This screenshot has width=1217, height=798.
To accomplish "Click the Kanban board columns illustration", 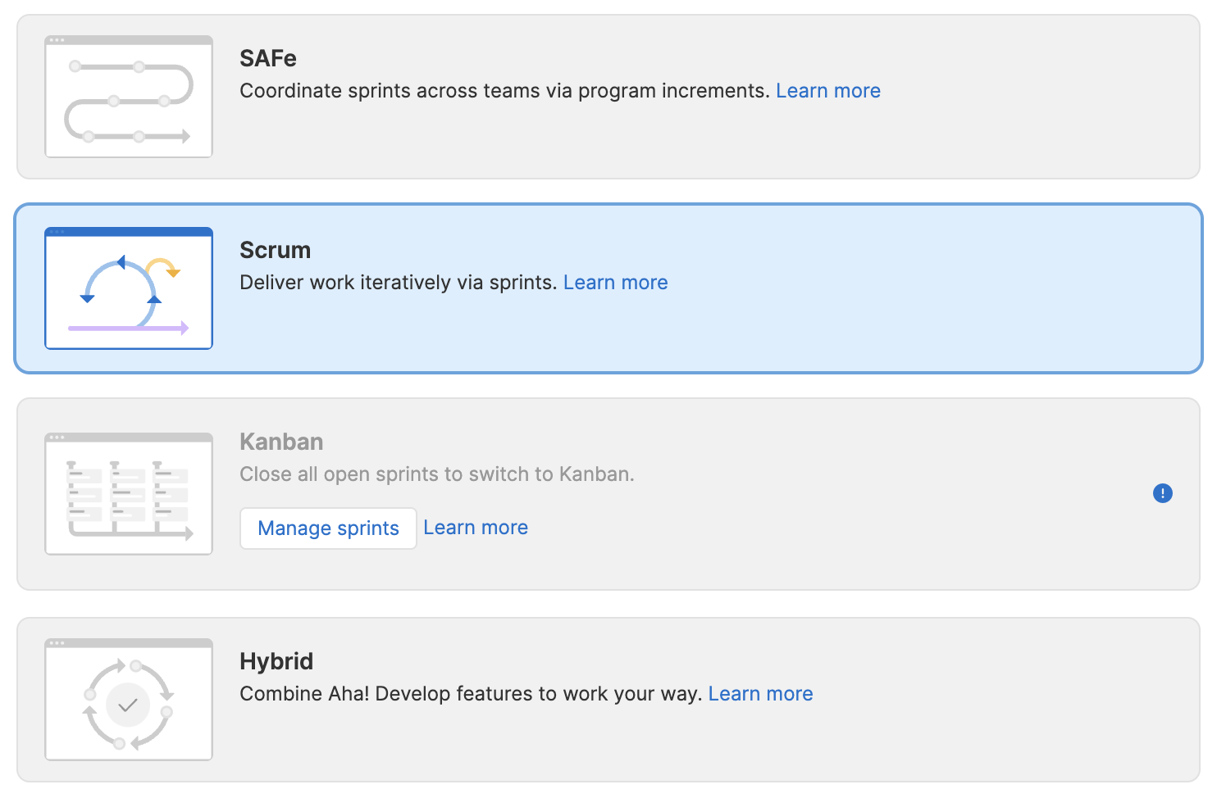I will click(x=129, y=494).
